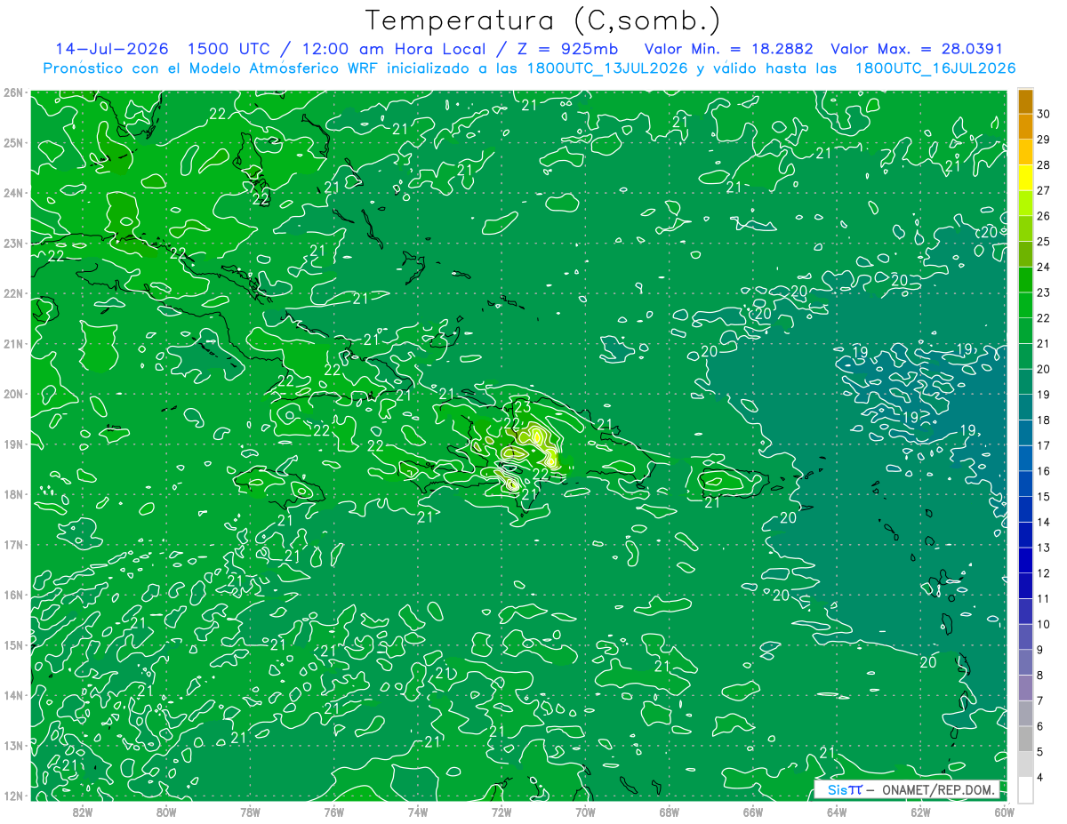
Task: Click the longitude axis label '72W'
Action: (501, 812)
